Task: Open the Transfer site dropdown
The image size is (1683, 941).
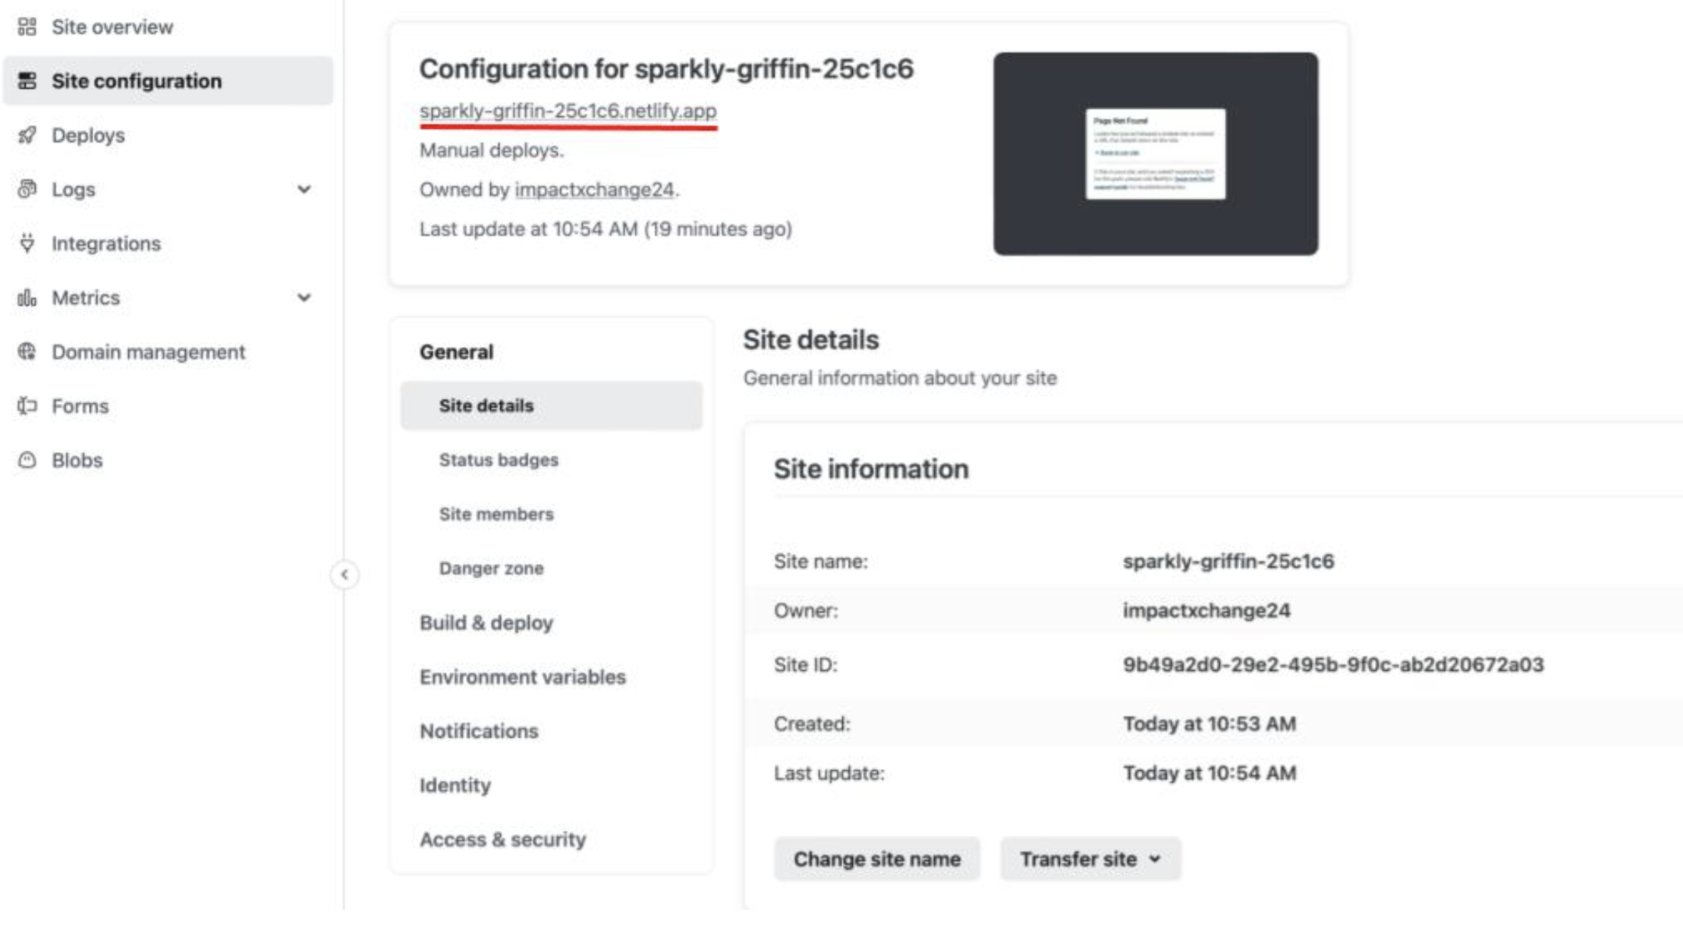Action: pyautogui.click(x=1090, y=859)
